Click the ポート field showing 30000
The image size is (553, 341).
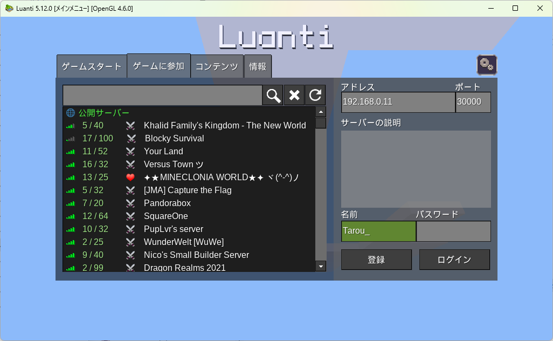[473, 102]
